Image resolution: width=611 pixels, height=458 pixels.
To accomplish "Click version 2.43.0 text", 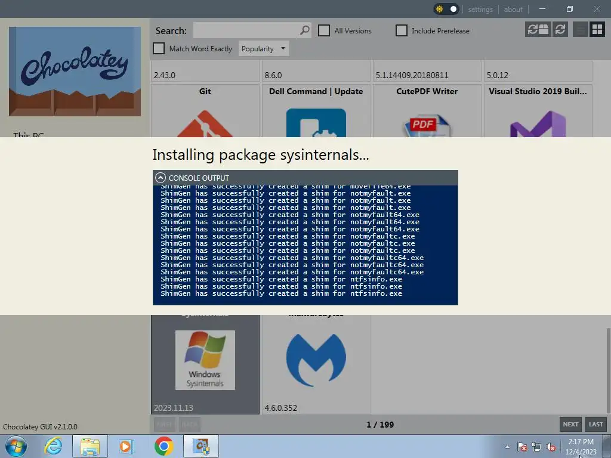I will (x=165, y=75).
